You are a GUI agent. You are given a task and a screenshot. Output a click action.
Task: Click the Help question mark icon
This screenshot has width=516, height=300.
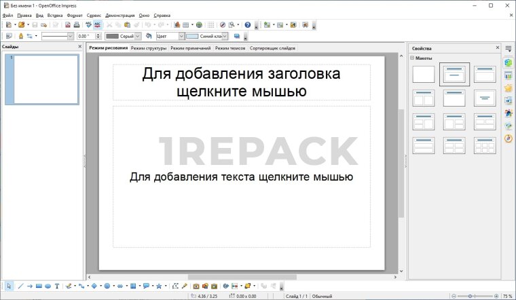(248, 25)
